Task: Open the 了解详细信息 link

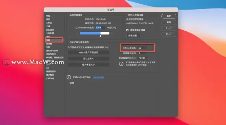Action: (98, 77)
